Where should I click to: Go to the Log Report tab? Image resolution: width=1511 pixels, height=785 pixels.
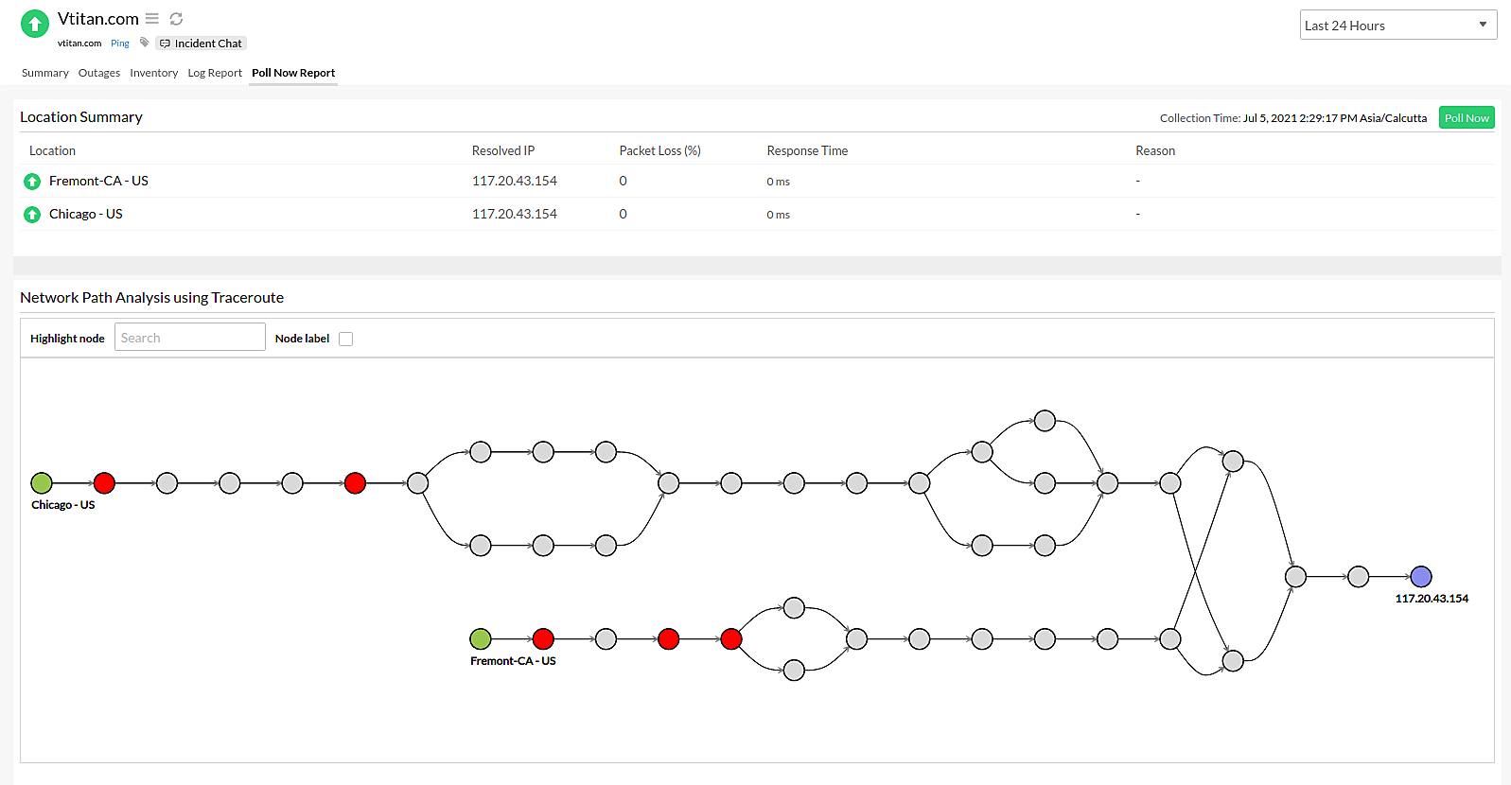pos(215,73)
